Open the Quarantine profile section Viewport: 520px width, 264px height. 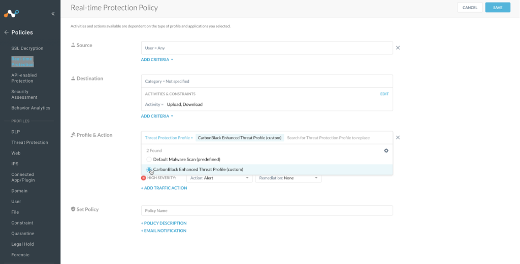pos(22,234)
